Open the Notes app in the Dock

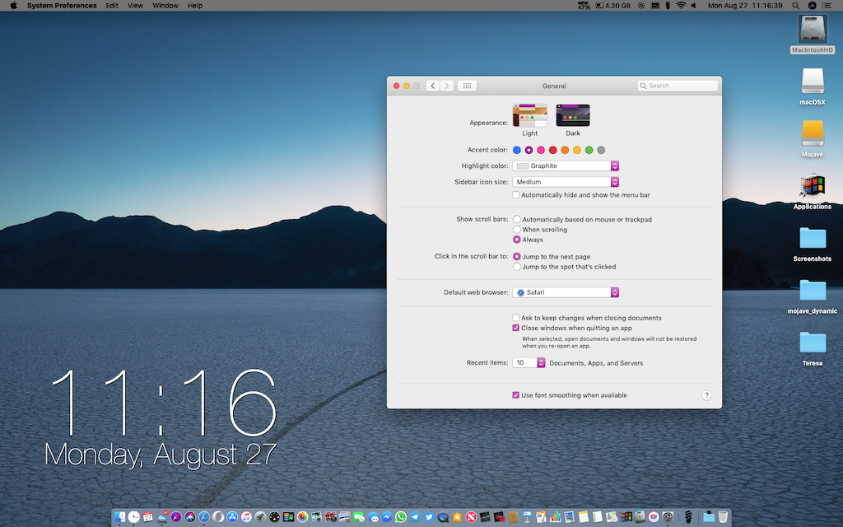click(x=584, y=517)
